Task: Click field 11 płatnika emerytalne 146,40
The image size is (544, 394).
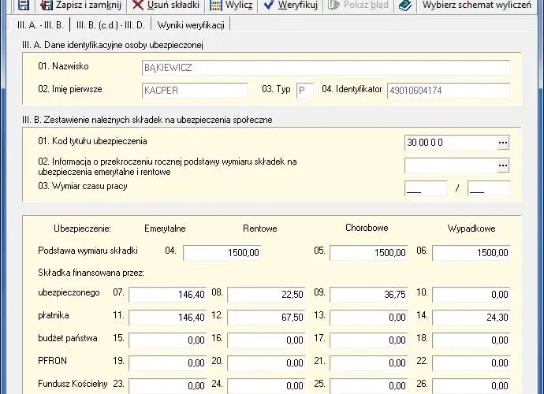Action: (168, 318)
